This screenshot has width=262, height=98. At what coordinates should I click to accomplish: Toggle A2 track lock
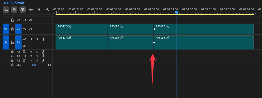(12, 52)
